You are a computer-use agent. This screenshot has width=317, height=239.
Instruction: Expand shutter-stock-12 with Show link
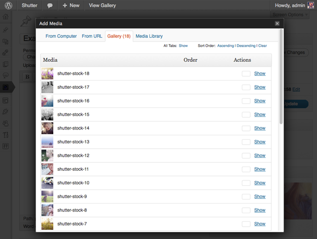(260, 156)
